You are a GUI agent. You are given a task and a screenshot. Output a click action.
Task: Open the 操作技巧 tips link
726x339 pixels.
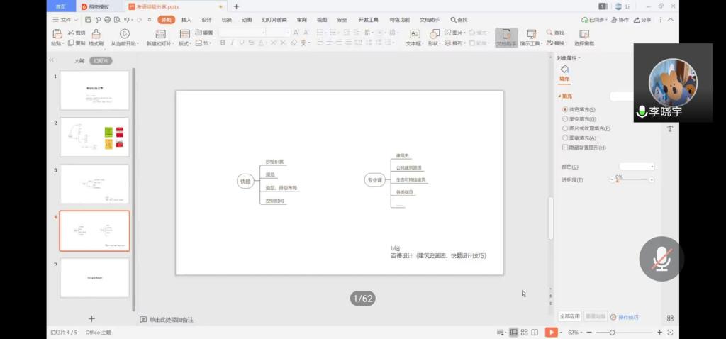pos(627,317)
